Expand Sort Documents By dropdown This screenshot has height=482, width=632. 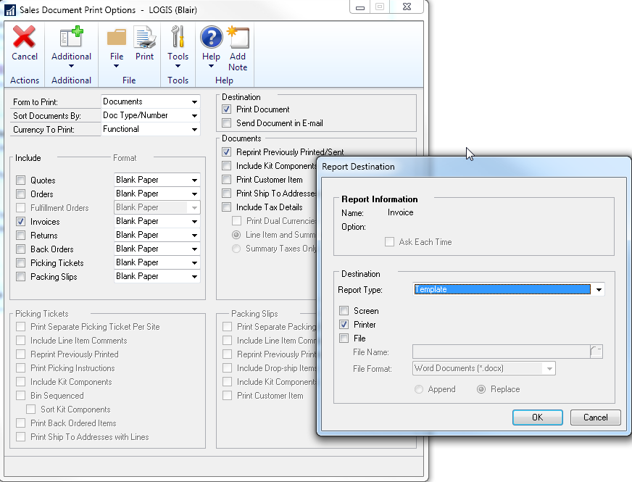pos(194,116)
